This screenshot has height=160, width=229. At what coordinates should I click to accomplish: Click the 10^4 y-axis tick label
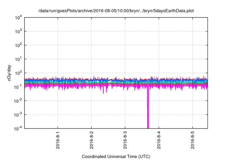click(x=19, y=17)
